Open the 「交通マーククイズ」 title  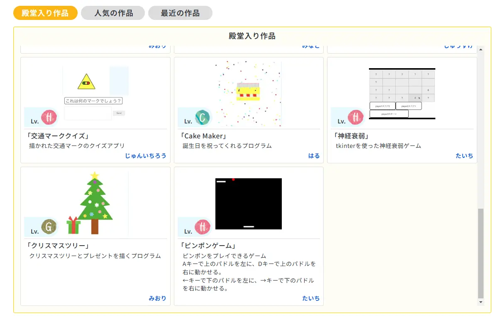[57, 136]
